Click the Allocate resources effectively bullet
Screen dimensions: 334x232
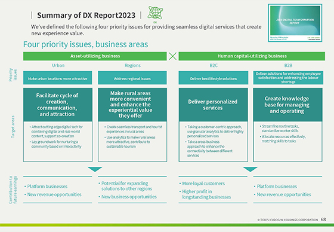pyautogui.click(x=283, y=139)
